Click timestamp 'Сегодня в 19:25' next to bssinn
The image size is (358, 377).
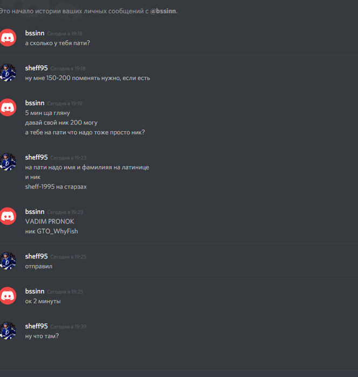pos(65,292)
